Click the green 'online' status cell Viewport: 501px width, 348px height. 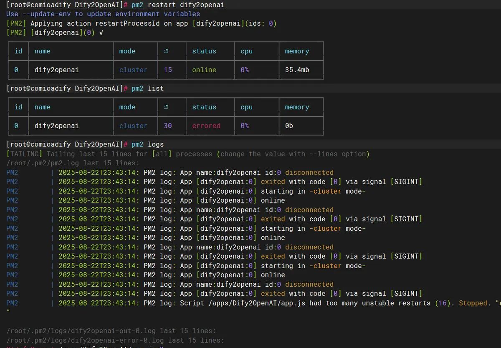tap(204, 70)
